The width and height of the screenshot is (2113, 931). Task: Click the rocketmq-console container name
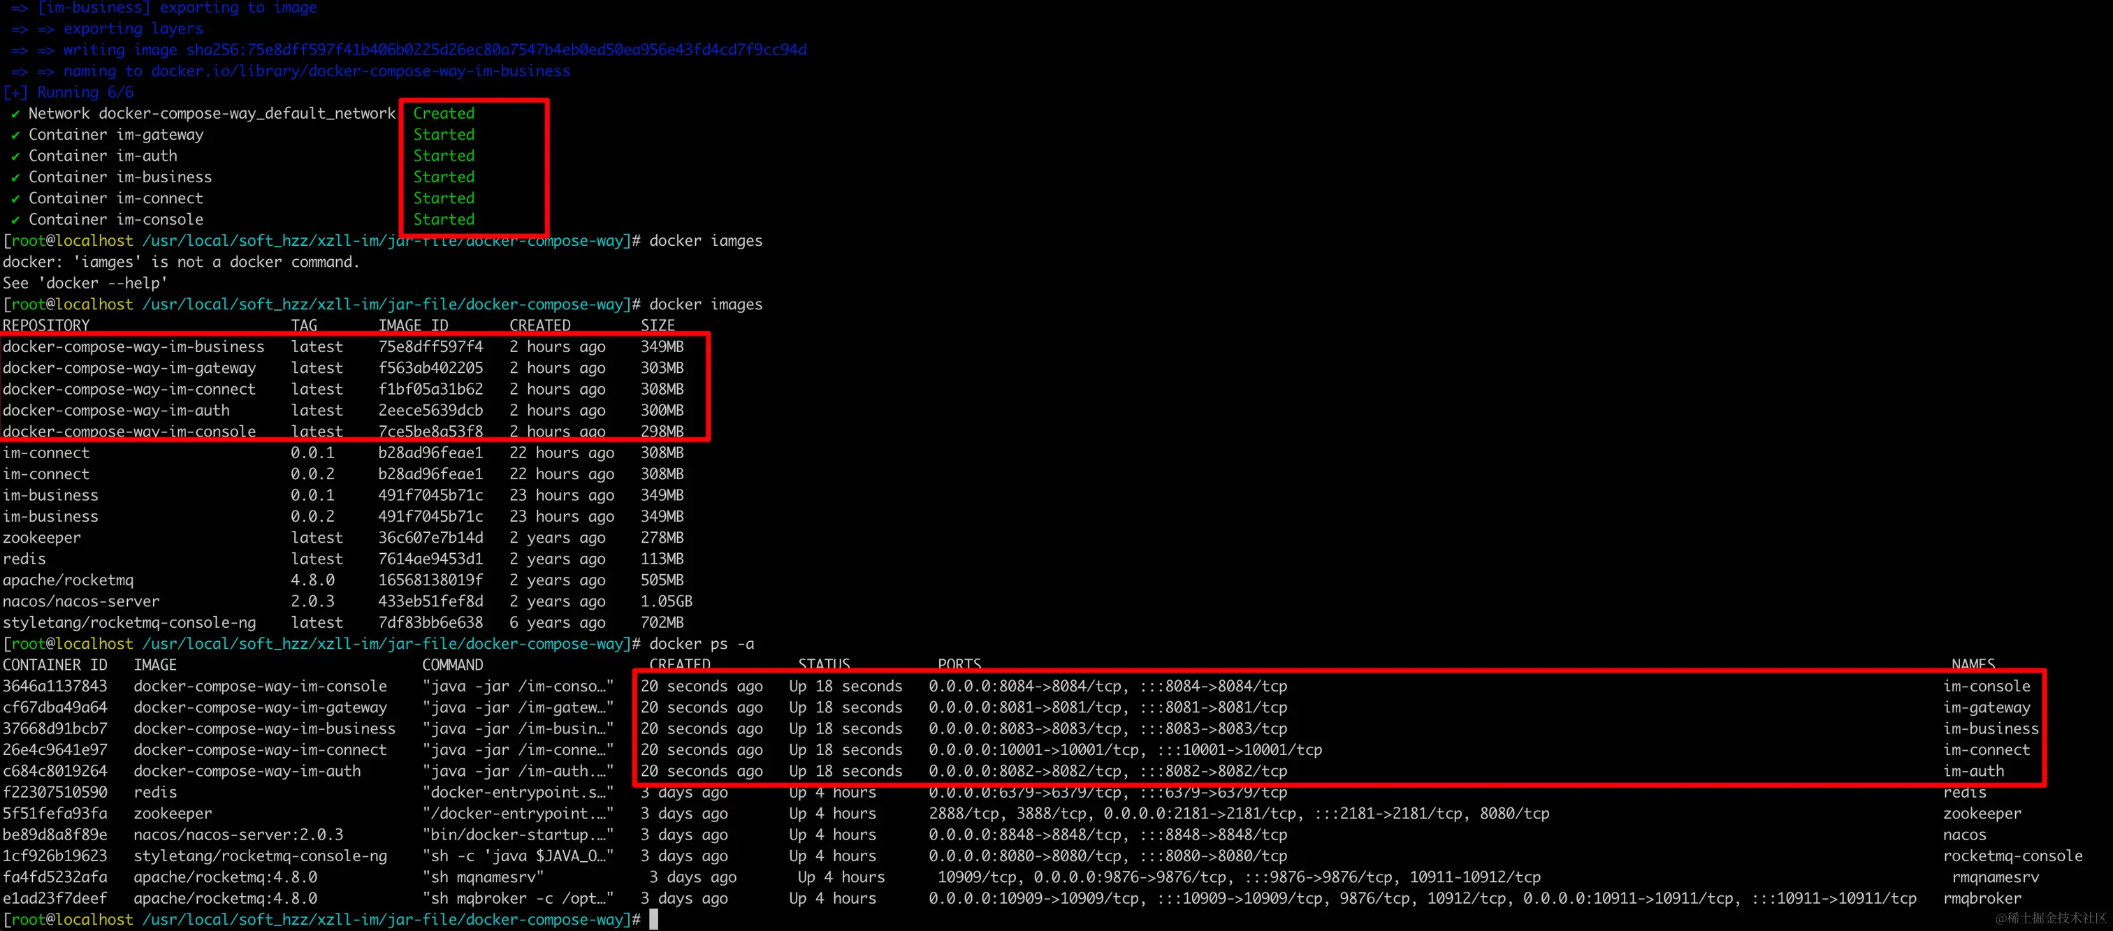point(2012,856)
